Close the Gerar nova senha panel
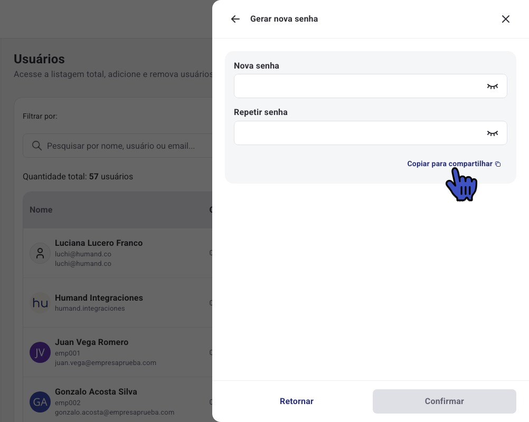Viewport: 529px width, 422px height. pyautogui.click(x=505, y=19)
